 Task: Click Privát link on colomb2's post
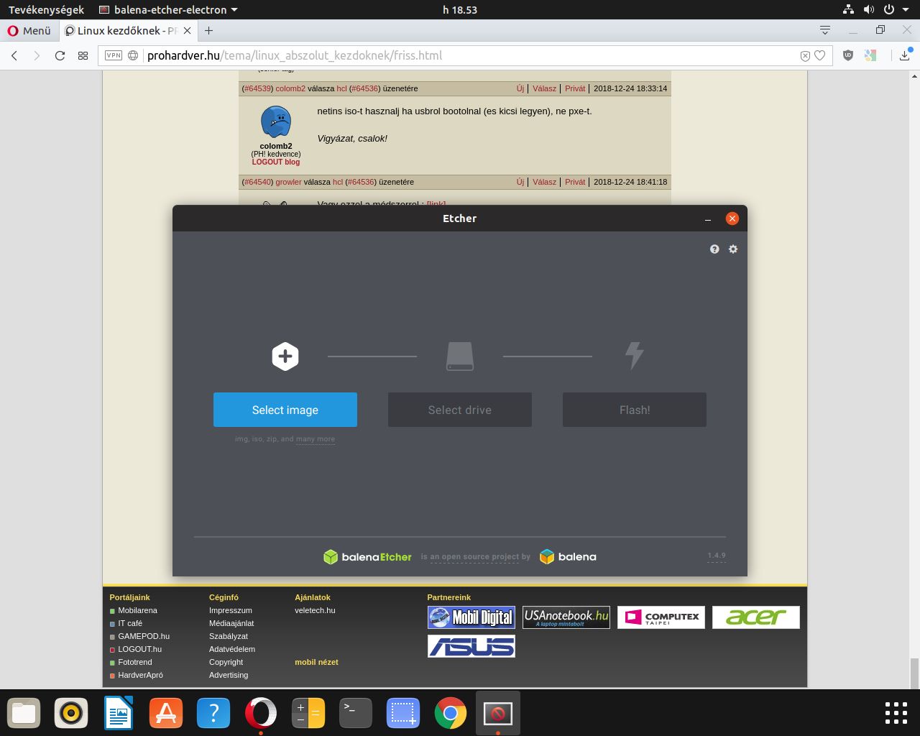click(575, 88)
